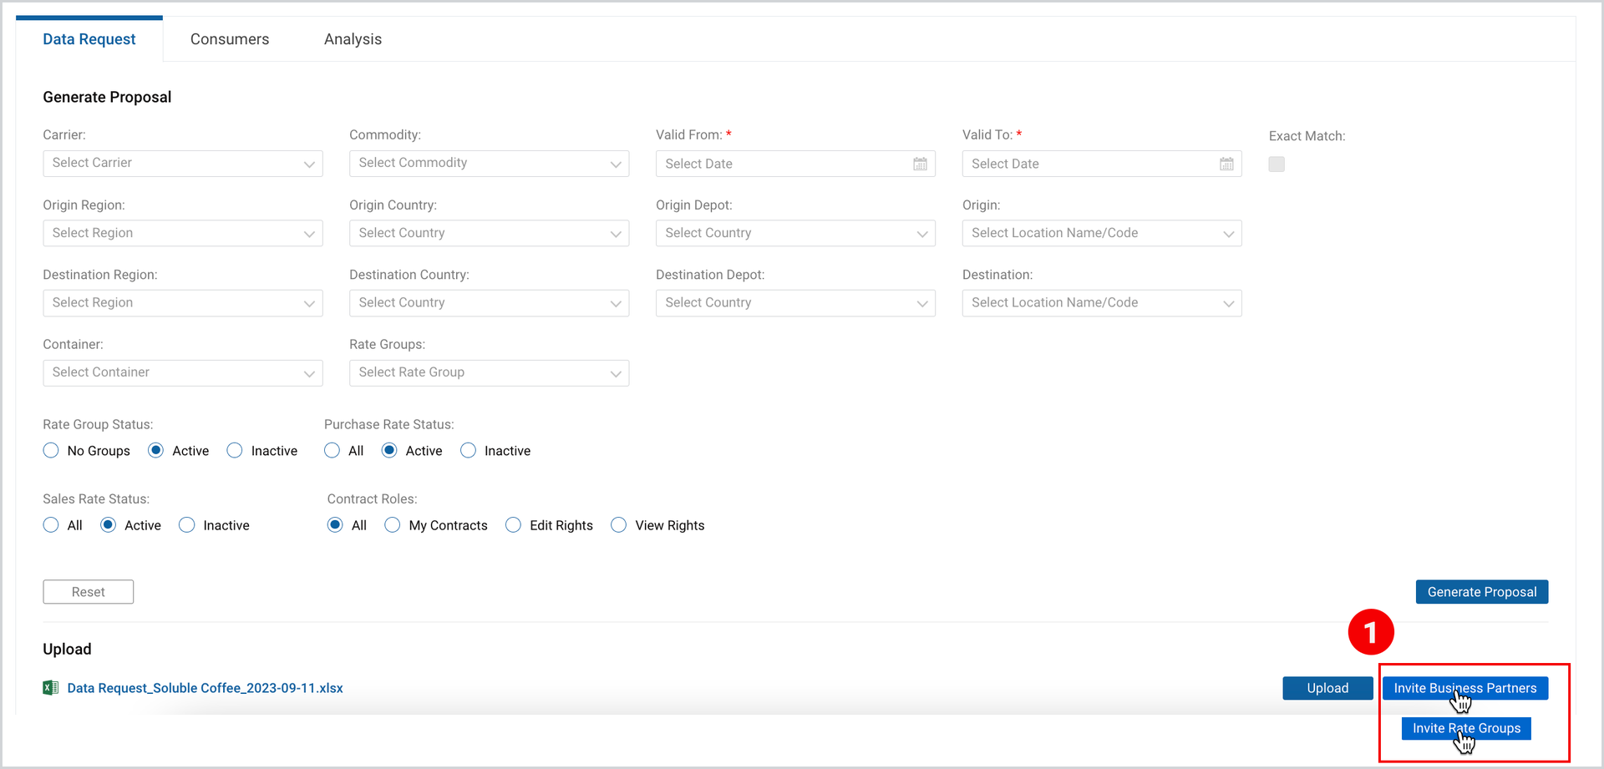Open the Destination location name/code dropdown
The height and width of the screenshot is (769, 1604).
point(1102,303)
